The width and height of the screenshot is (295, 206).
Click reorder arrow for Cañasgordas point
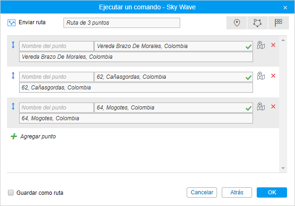[13, 76]
